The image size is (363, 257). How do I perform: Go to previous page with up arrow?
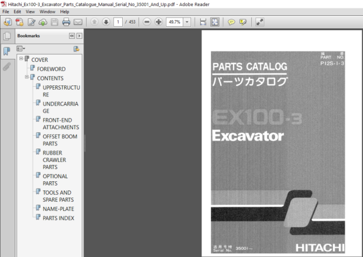click(x=94, y=22)
